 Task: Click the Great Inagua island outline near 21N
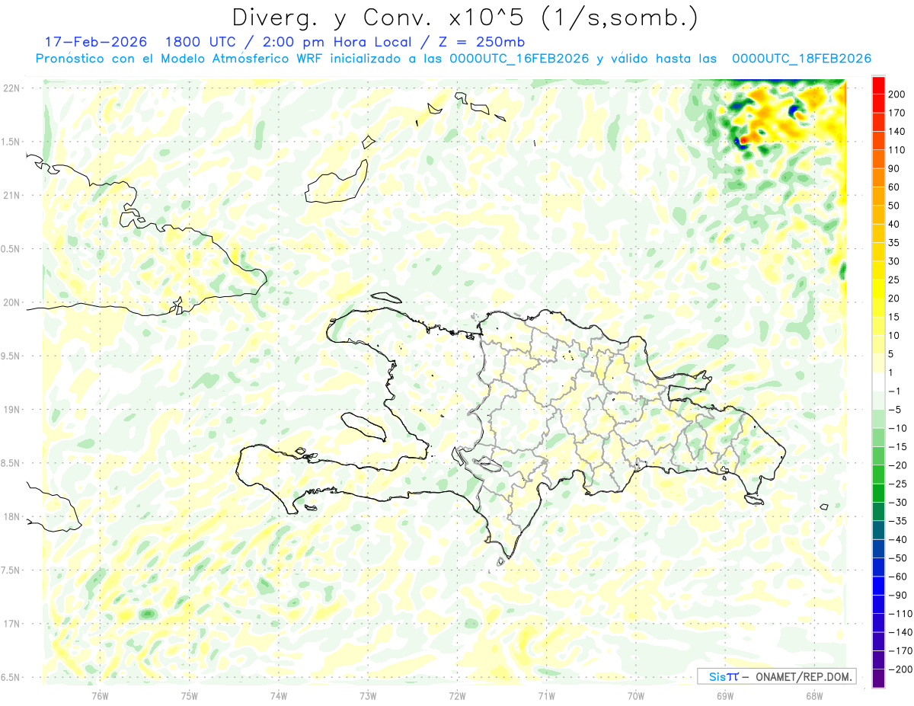click(335, 181)
